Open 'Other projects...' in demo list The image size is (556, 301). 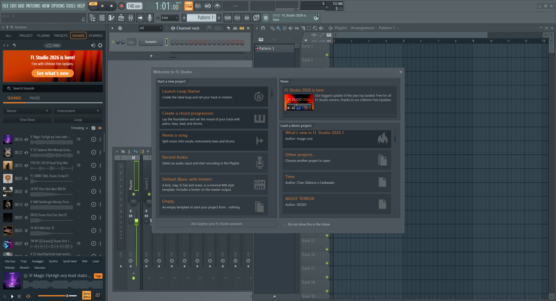[x=337, y=160]
